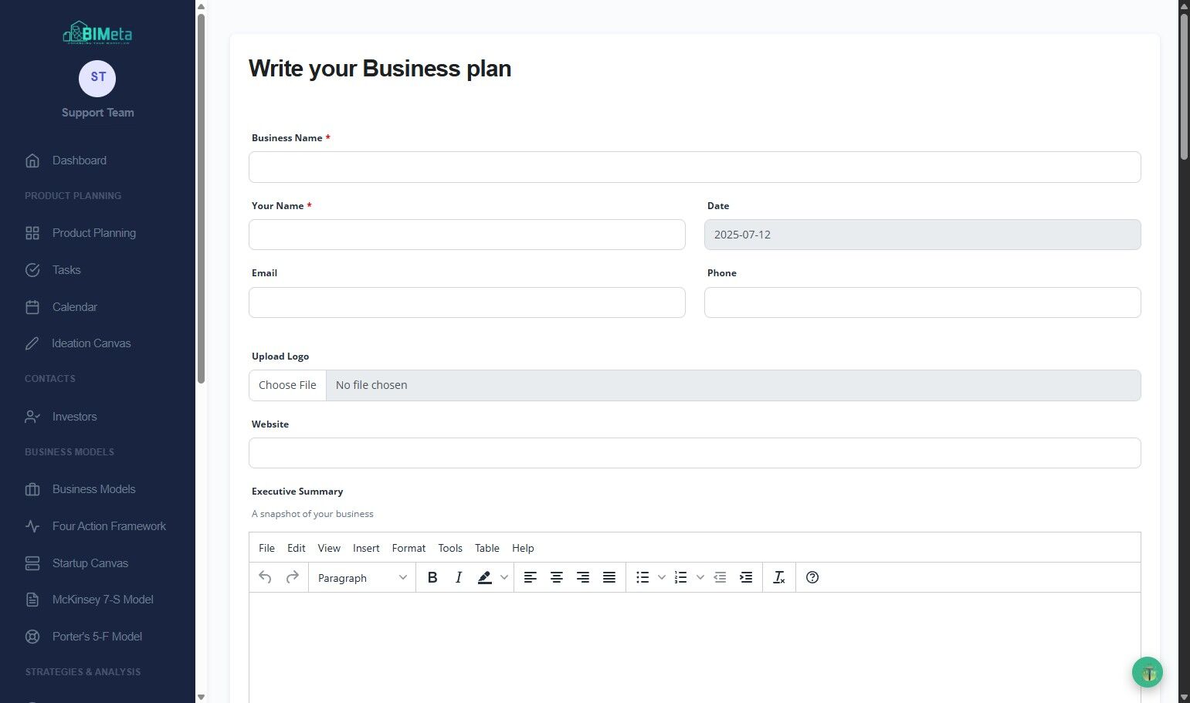The height and width of the screenshot is (703, 1190).
Task: Open the Startup Canvas page
Action: [90, 563]
